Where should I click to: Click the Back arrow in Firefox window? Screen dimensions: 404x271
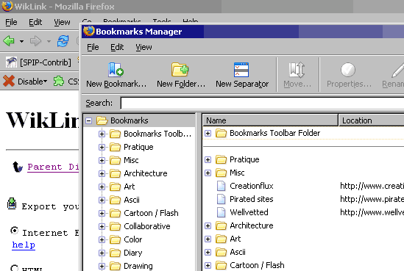9,41
